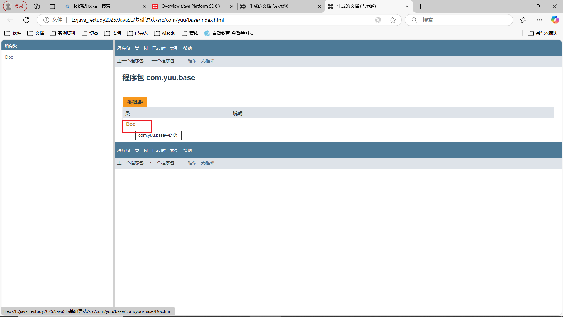The width and height of the screenshot is (563, 317).
Task: Click the browser refresh icon
Action: click(x=26, y=20)
